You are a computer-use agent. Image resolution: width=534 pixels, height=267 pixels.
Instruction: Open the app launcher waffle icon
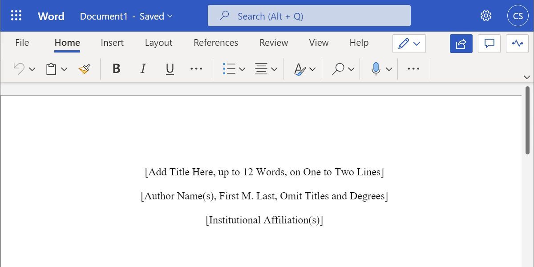(16, 16)
